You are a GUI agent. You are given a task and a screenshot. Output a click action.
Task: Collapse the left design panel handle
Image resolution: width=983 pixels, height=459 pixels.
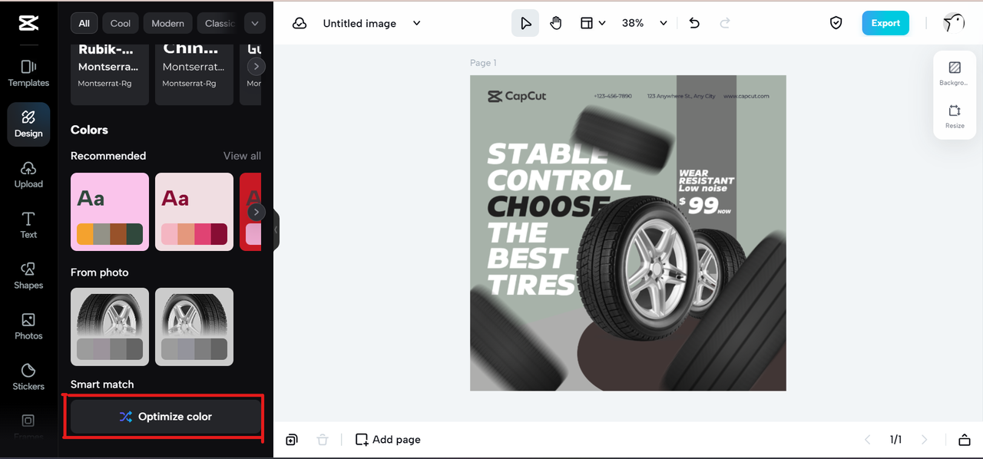point(276,229)
